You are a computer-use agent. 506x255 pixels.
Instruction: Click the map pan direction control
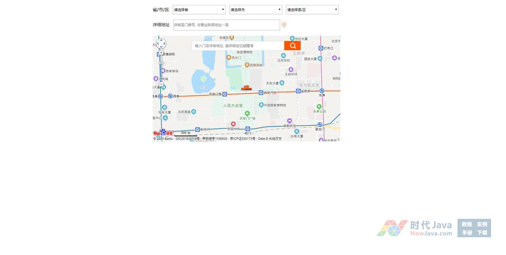point(161,44)
